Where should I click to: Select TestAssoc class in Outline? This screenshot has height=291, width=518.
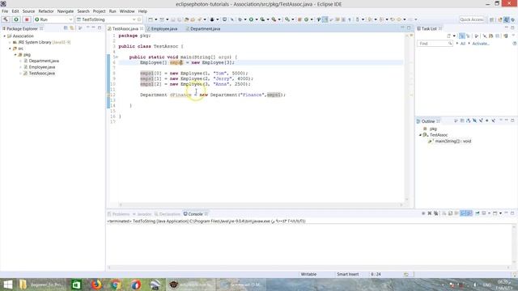[x=439, y=135]
